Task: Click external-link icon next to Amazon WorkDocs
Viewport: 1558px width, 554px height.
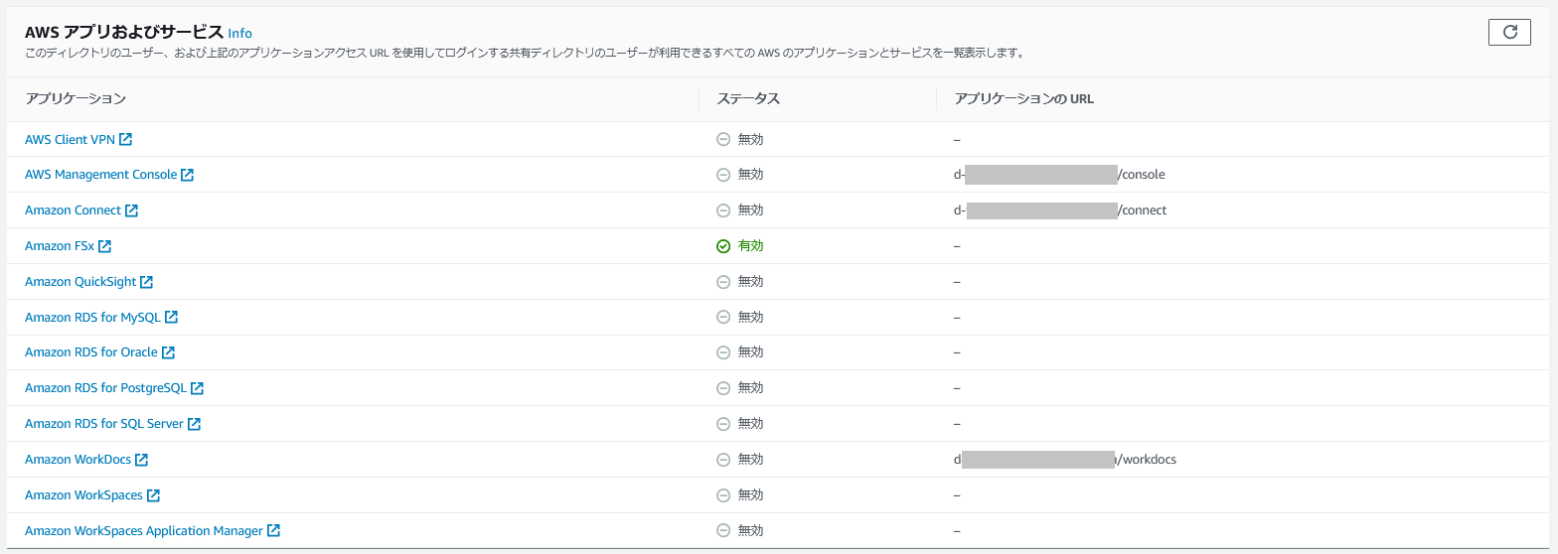Action: pos(142,460)
